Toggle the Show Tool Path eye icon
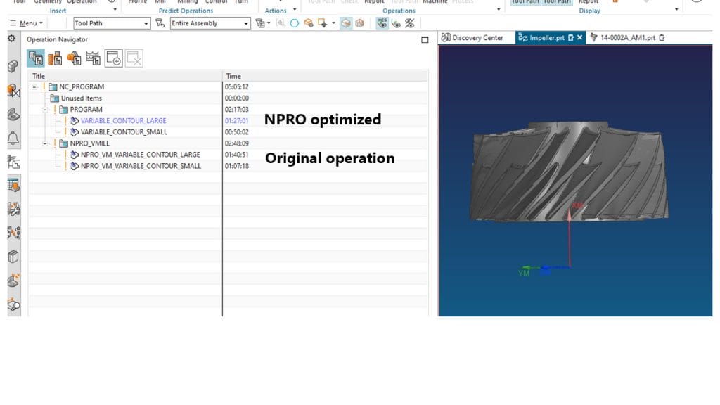This screenshot has height=405, width=720. pyautogui.click(x=395, y=23)
